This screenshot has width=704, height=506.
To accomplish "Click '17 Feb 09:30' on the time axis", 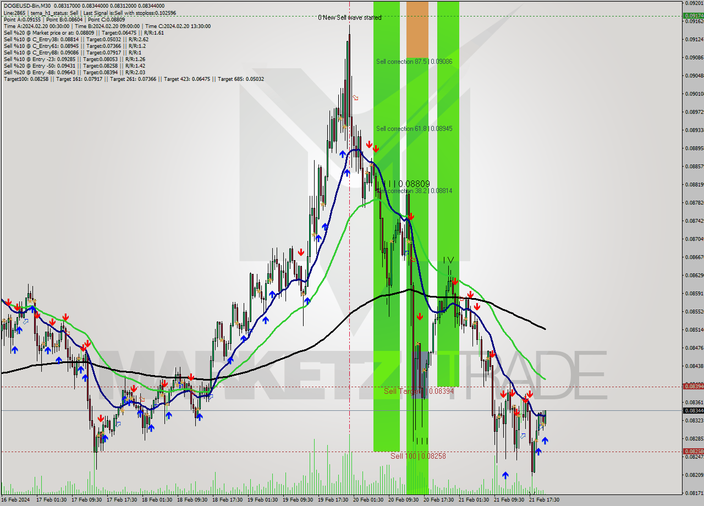I will (x=86, y=500).
